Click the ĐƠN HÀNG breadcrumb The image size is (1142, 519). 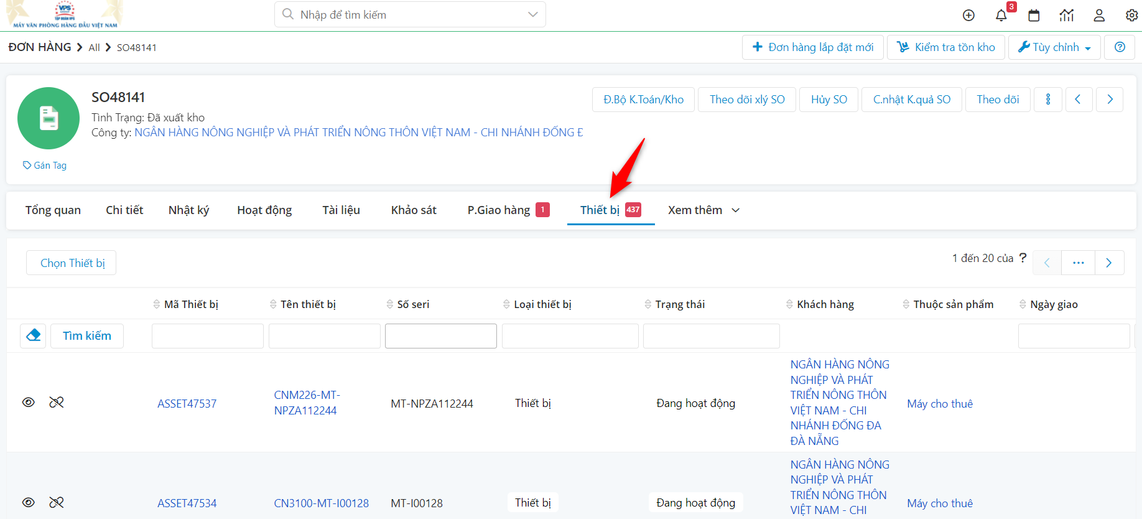(40, 47)
